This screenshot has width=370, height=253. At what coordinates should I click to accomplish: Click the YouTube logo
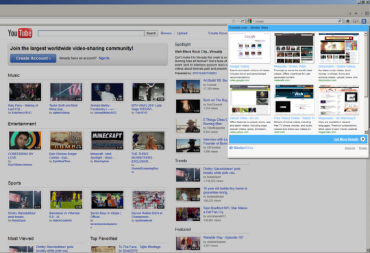pyautogui.click(x=20, y=33)
